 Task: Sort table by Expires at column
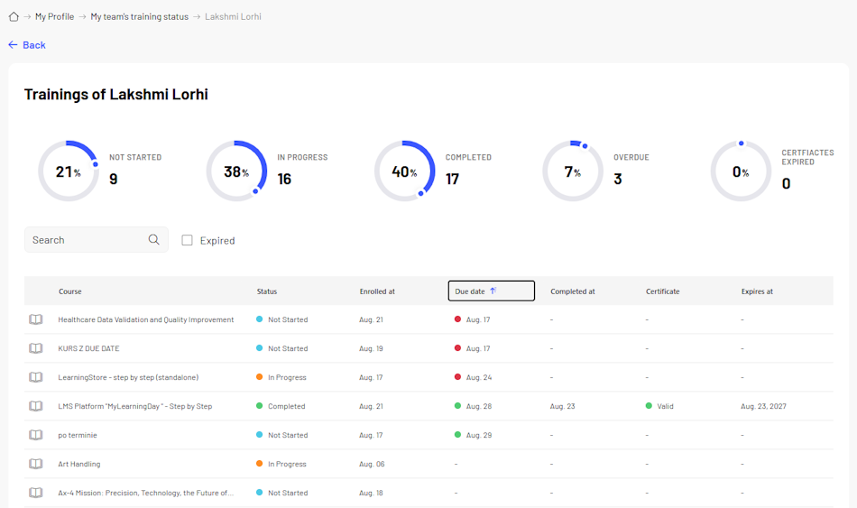757,291
